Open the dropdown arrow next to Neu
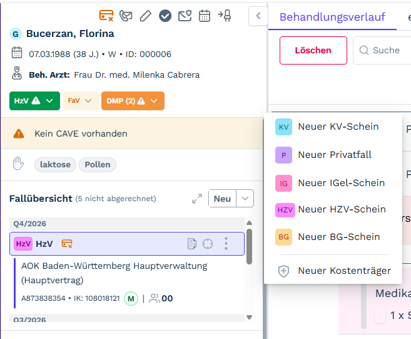 tap(245, 199)
